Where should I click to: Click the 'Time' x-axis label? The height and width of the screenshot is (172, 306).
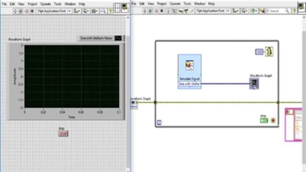[x=71, y=117]
